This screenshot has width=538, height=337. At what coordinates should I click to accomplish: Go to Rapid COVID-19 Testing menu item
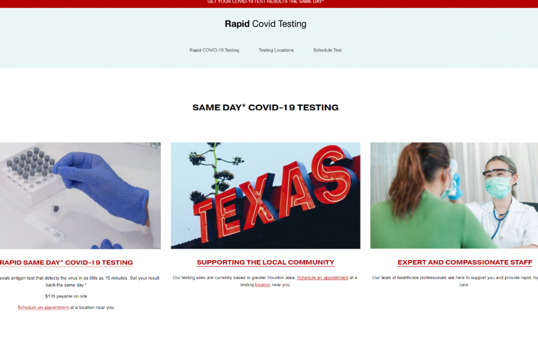coord(214,50)
